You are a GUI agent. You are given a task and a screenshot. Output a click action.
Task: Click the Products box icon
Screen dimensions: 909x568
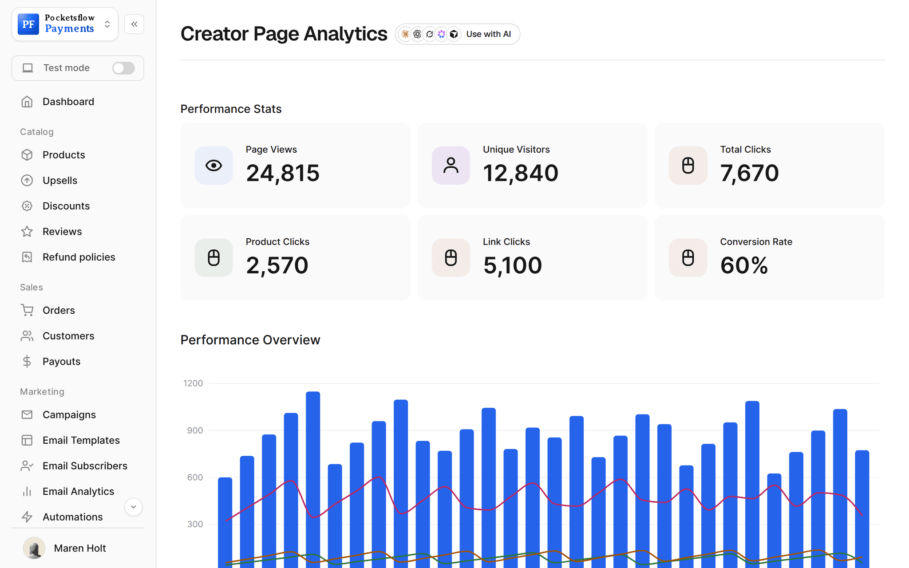(x=27, y=155)
